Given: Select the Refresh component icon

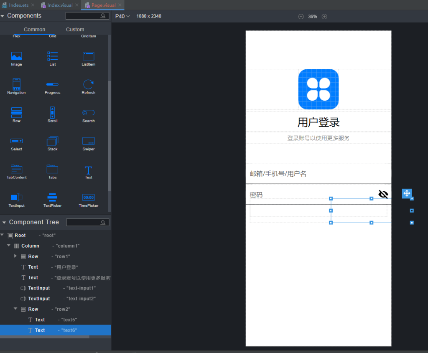Looking at the screenshot, I should tap(88, 84).
